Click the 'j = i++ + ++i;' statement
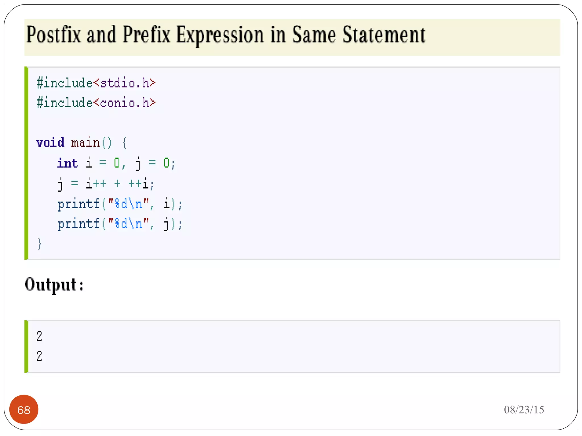Image resolution: width=582 pixels, height=436 pixels. (106, 184)
